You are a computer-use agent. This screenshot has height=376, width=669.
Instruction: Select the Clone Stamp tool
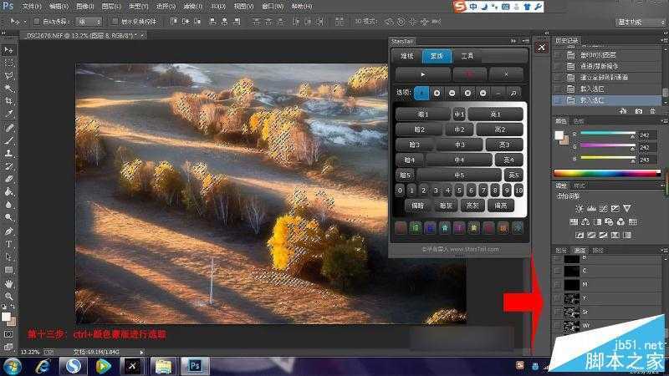tap(8, 153)
